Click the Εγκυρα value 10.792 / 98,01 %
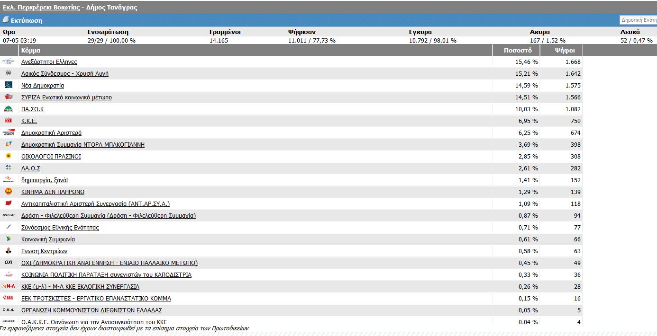Screen dimensions: 657x336 click(x=433, y=41)
